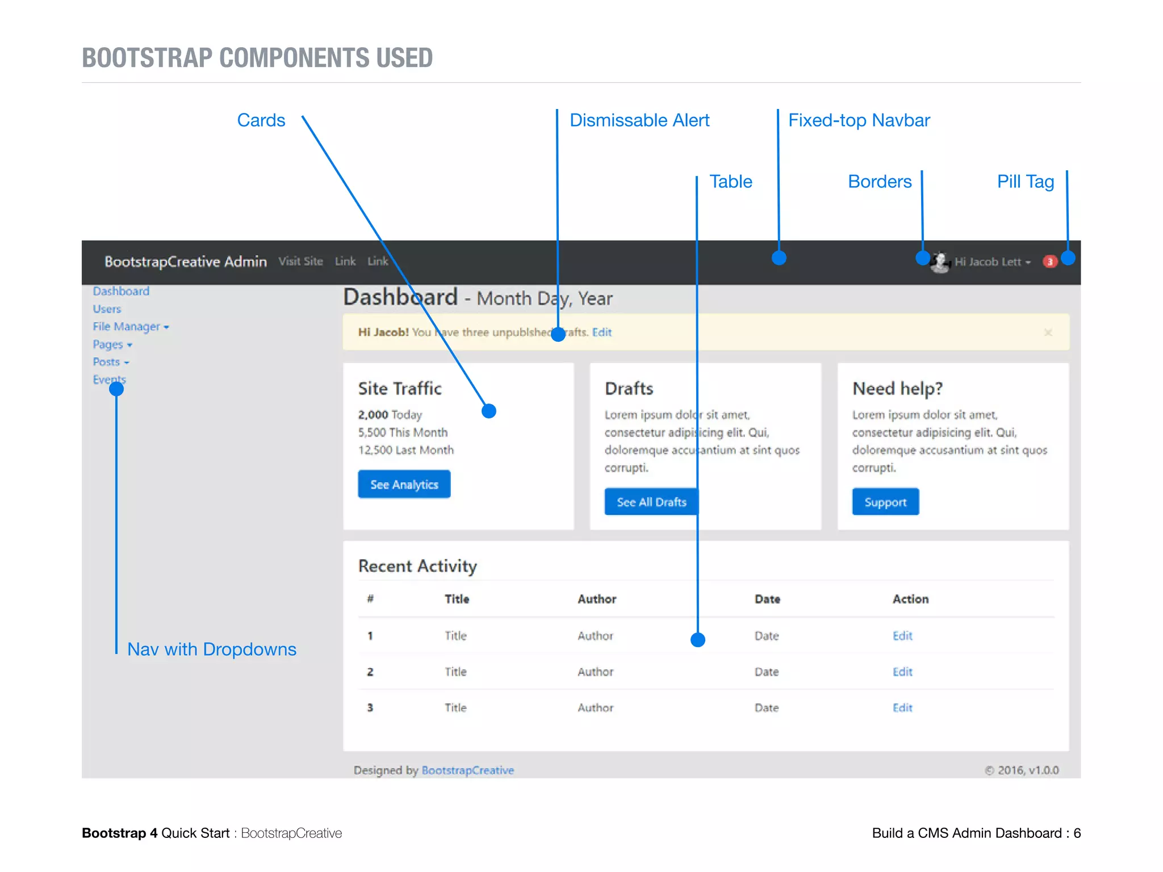Click the See All Drafts button
Viewport: 1163px width, 872px height.
[651, 502]
